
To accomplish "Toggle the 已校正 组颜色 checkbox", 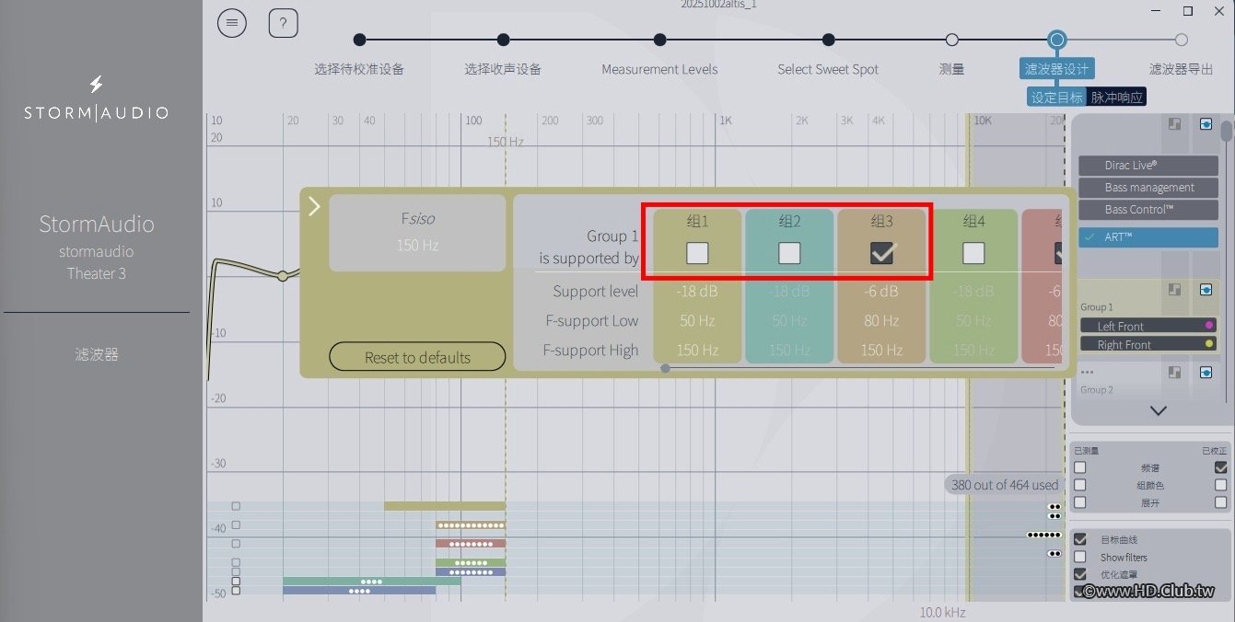I will point(1221,485).
